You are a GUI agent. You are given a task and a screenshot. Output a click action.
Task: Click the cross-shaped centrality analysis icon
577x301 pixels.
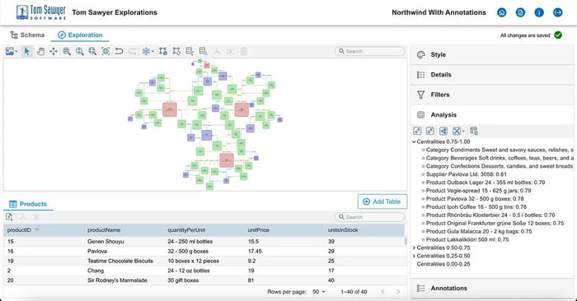pyautogui.click(x=457, y=131)
